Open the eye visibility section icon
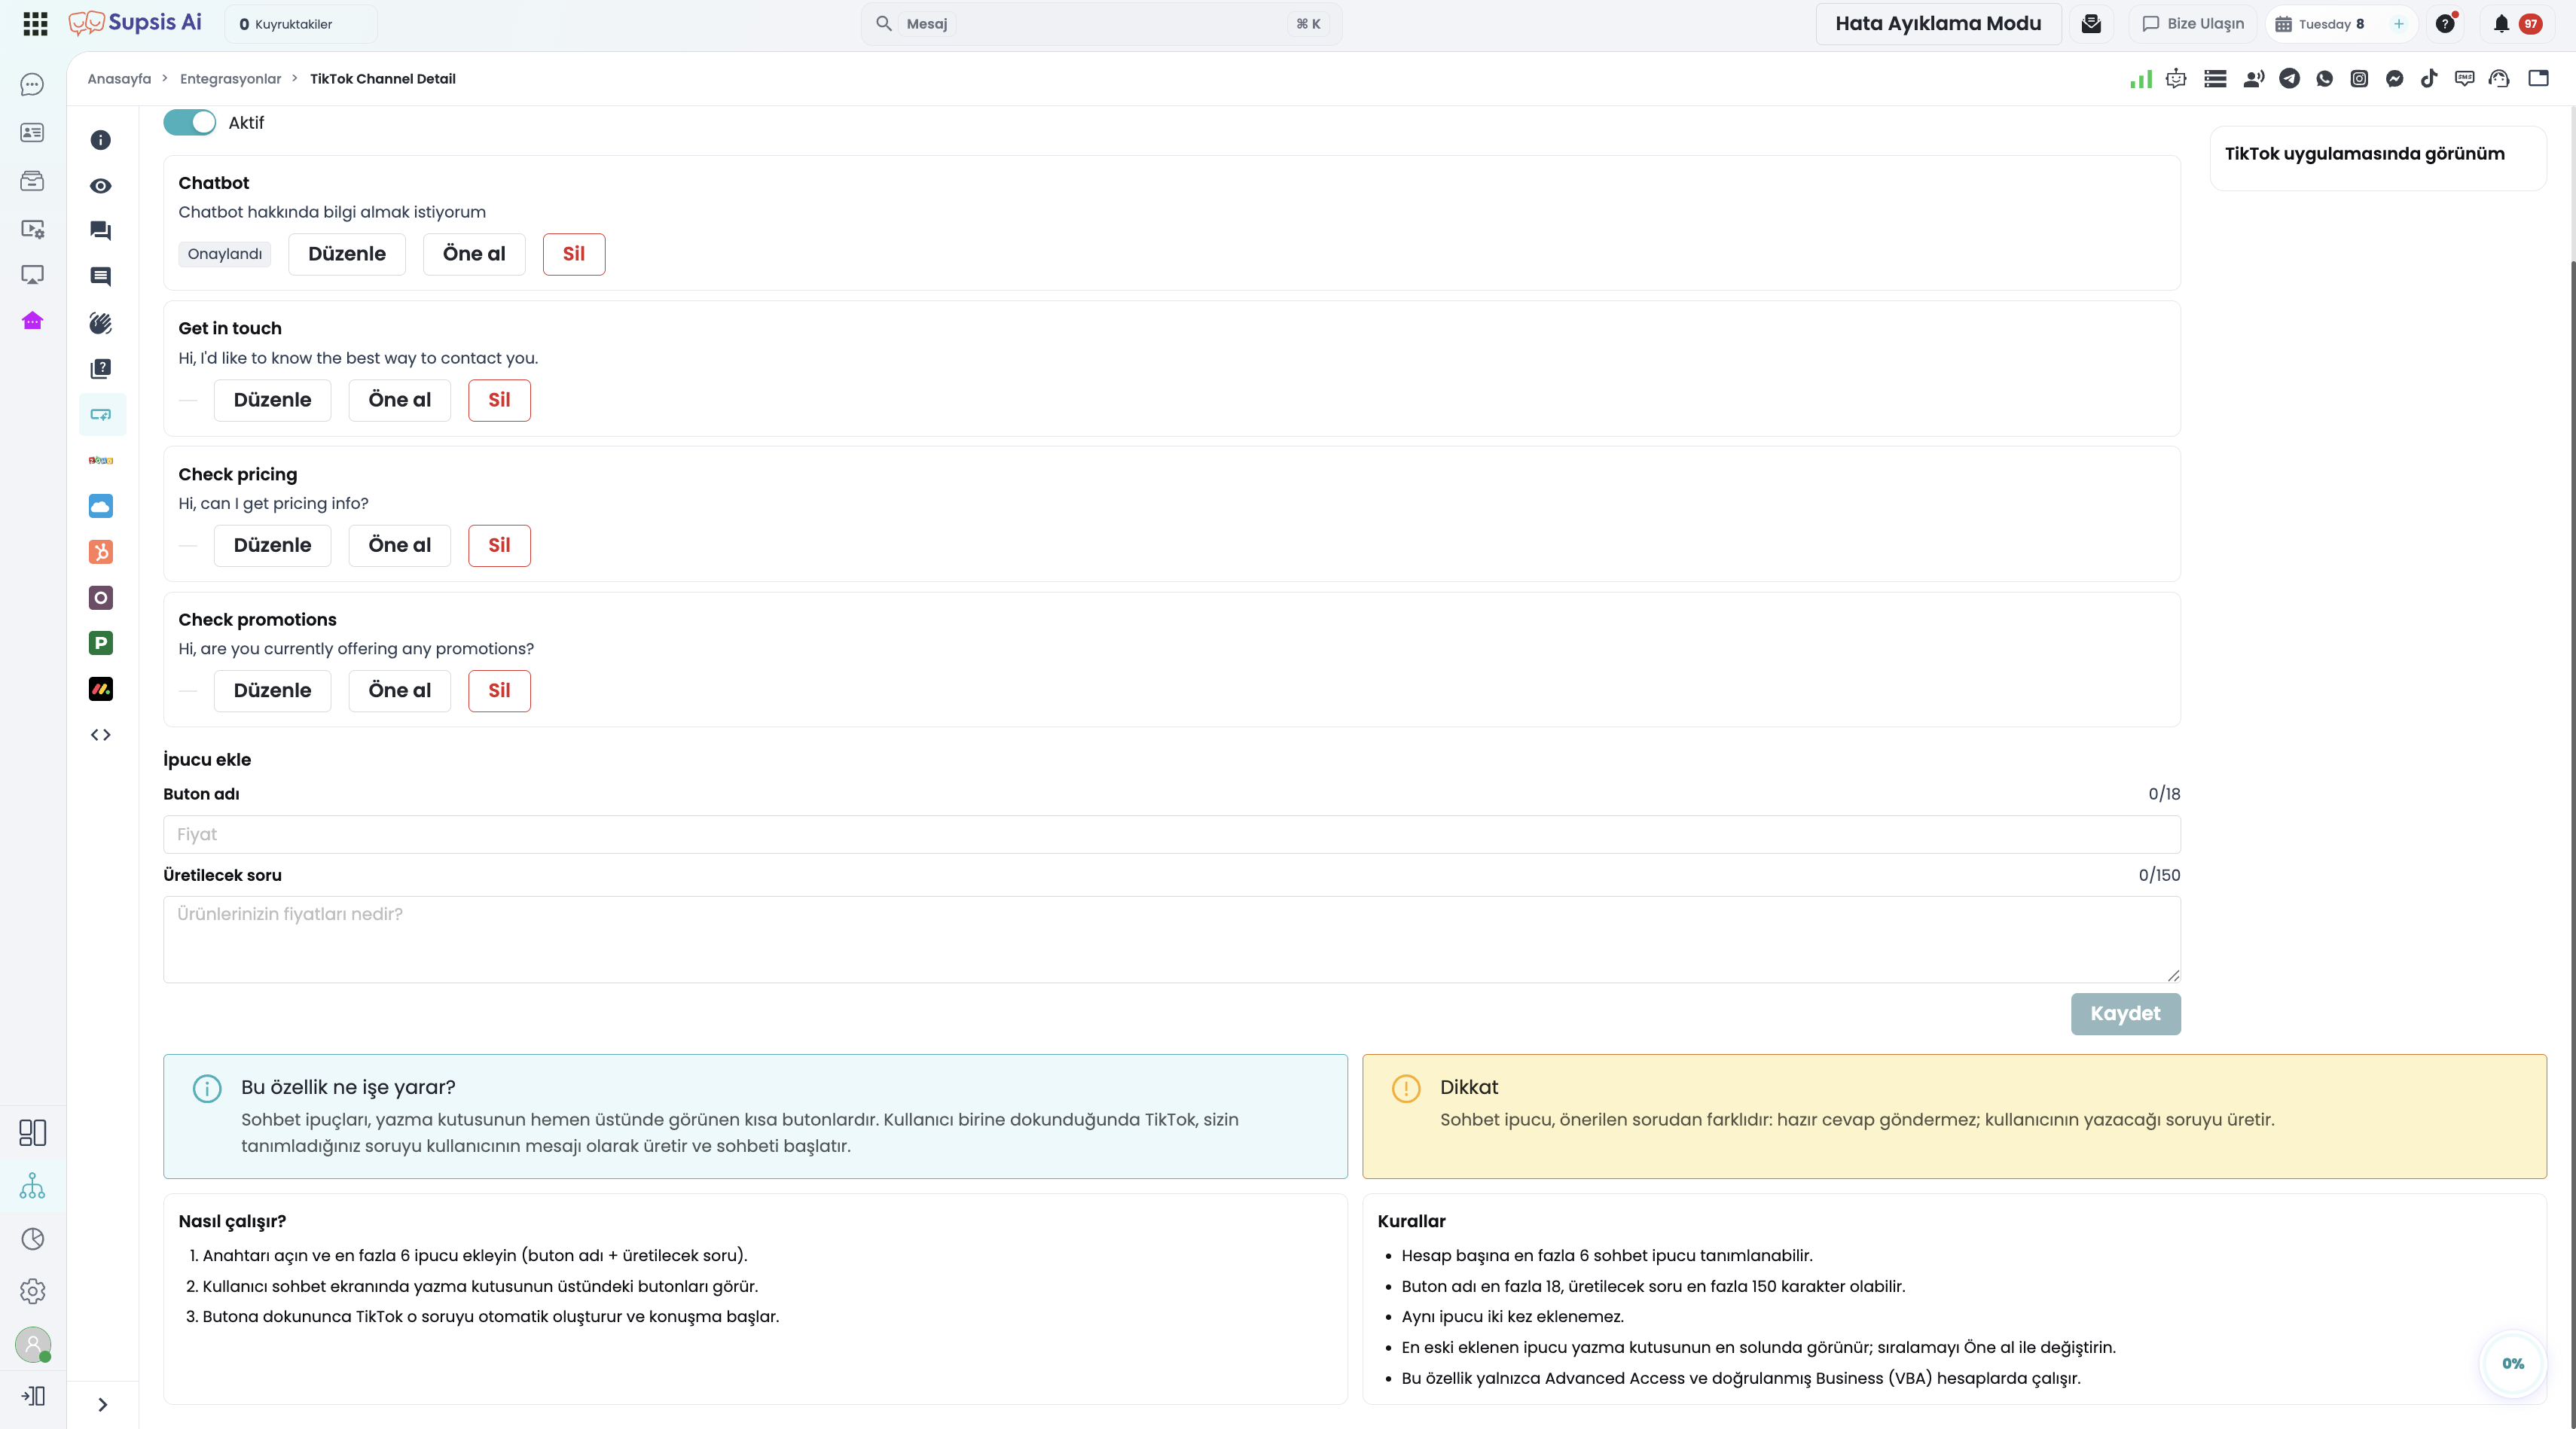 point(101,186)
